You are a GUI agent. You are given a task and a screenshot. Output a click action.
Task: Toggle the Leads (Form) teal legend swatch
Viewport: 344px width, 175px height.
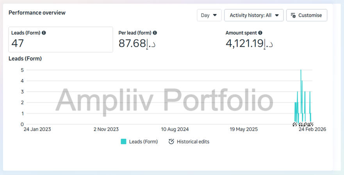(123, 142)
